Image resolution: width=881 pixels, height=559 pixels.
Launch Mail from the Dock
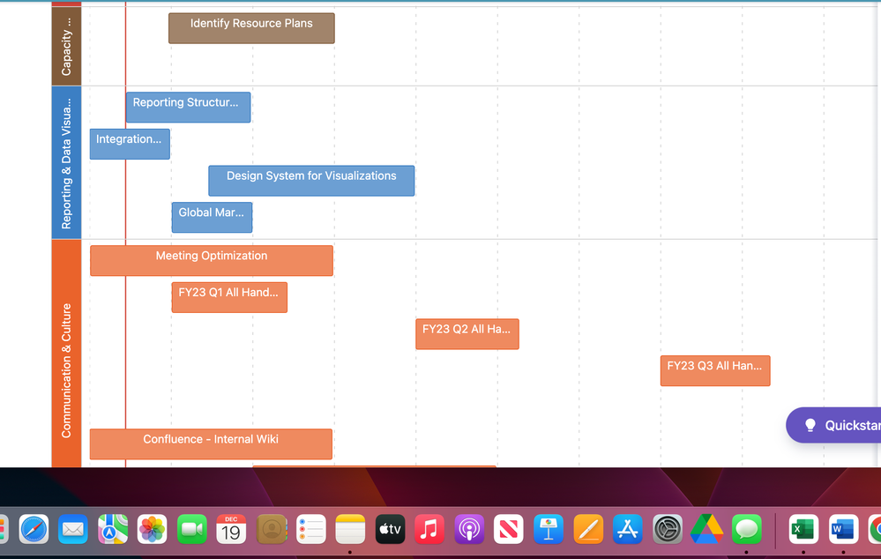(x=72, y=529)
